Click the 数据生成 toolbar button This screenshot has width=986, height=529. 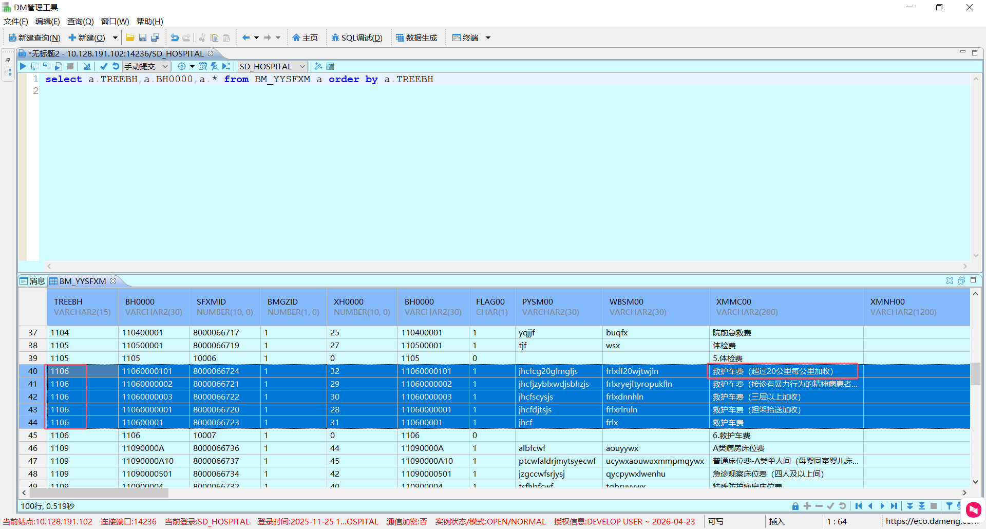click(x=416, y=37)
